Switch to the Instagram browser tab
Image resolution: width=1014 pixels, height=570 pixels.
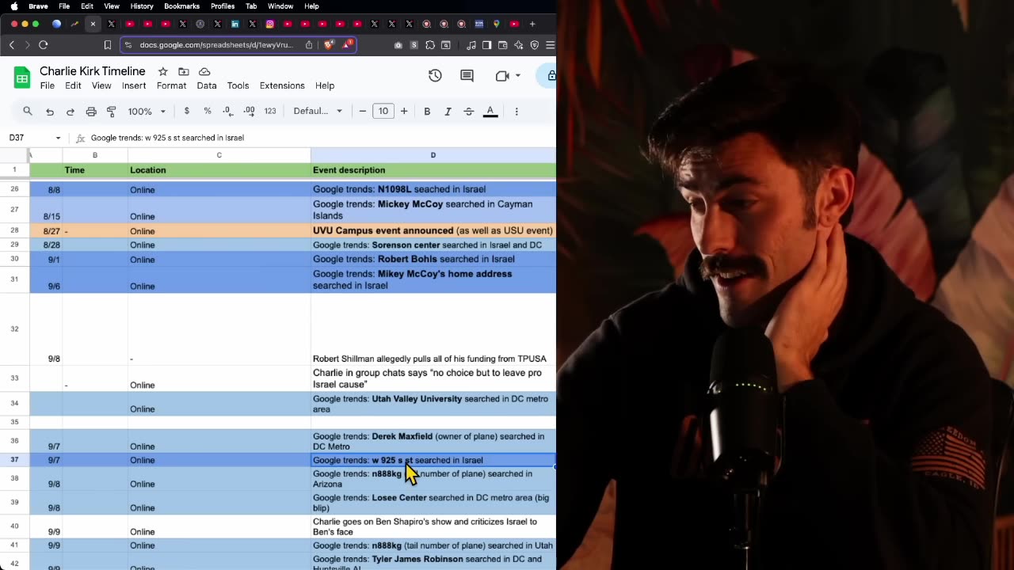tap(270, 24)
